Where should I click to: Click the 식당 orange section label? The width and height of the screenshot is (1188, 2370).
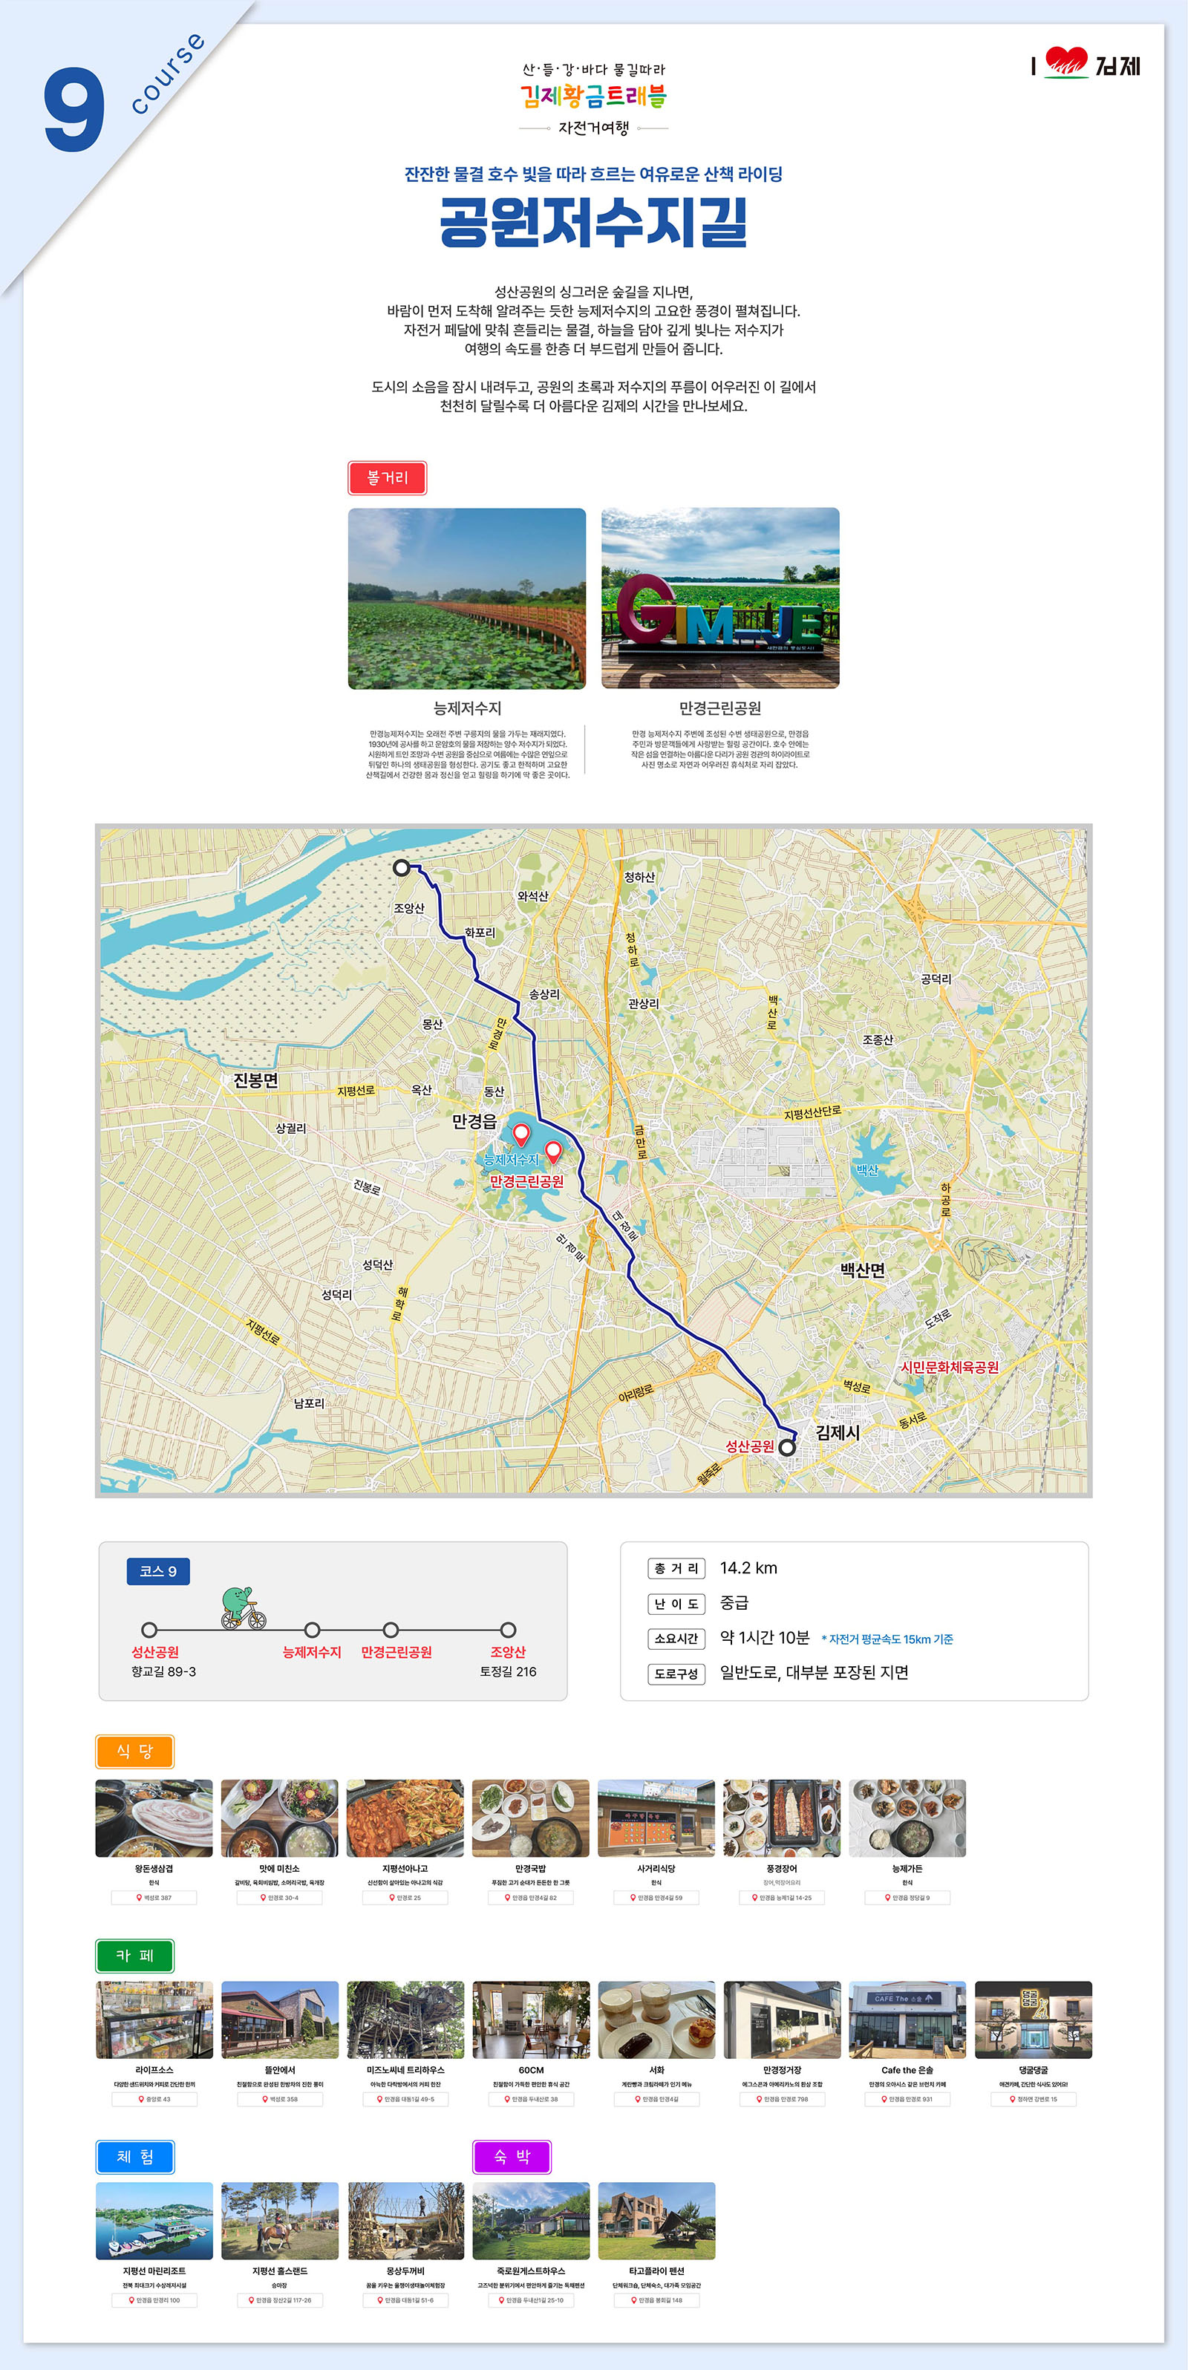[x=134, y=1752]
